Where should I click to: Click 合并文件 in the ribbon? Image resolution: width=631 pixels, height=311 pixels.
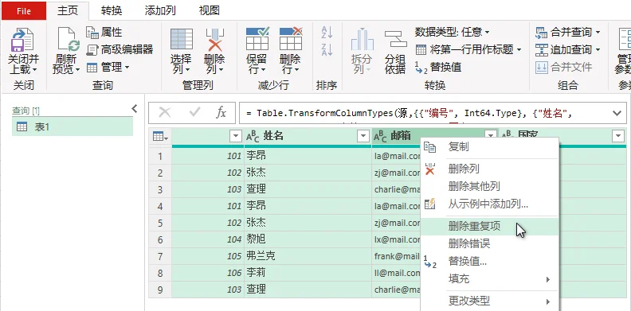pos(563,67)
